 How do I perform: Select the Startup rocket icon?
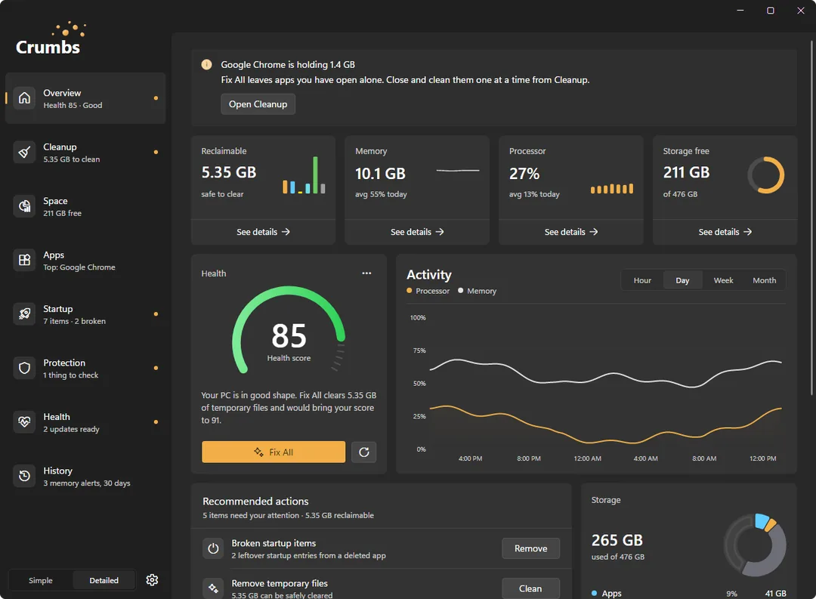pyautogui.click(x=24, y=313)
